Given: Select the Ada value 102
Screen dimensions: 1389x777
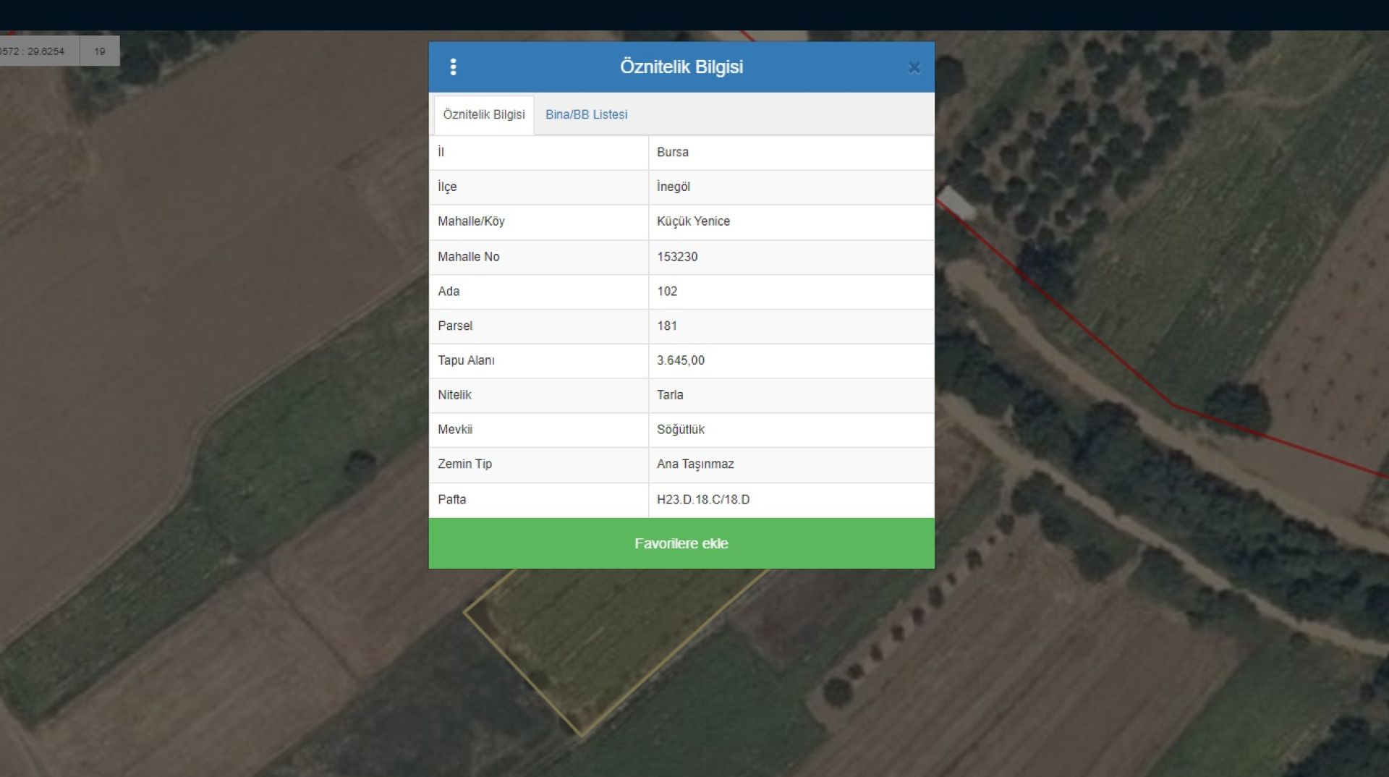Looking at the screenshot, I should tap(666, 292).
